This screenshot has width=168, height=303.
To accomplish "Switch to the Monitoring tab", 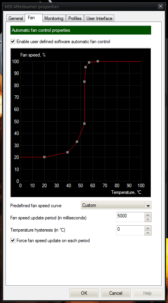I will [54, 18].
